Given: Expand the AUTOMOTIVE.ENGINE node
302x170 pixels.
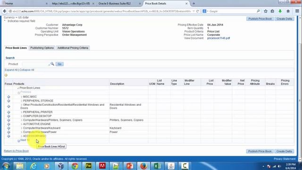Looking at the screenshot, I should click(22, 124).
